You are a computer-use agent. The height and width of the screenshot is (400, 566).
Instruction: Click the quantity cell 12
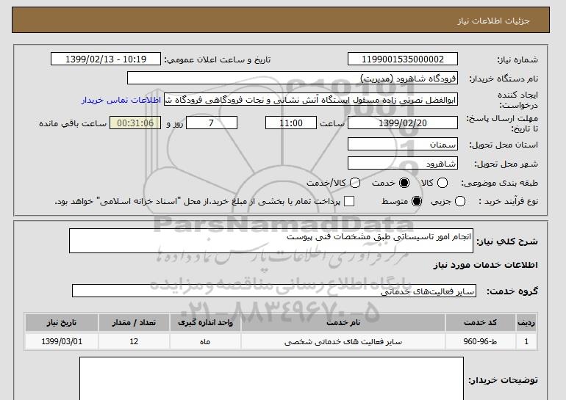click(134, 341)
